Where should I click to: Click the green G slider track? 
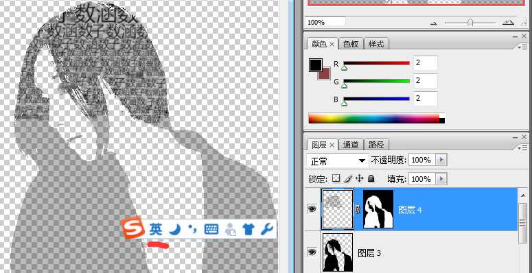coord(377,81)
